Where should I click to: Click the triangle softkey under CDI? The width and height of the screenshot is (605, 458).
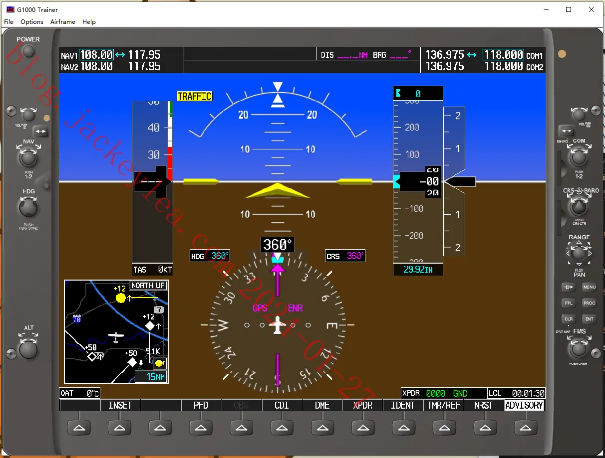pos(282,428)
